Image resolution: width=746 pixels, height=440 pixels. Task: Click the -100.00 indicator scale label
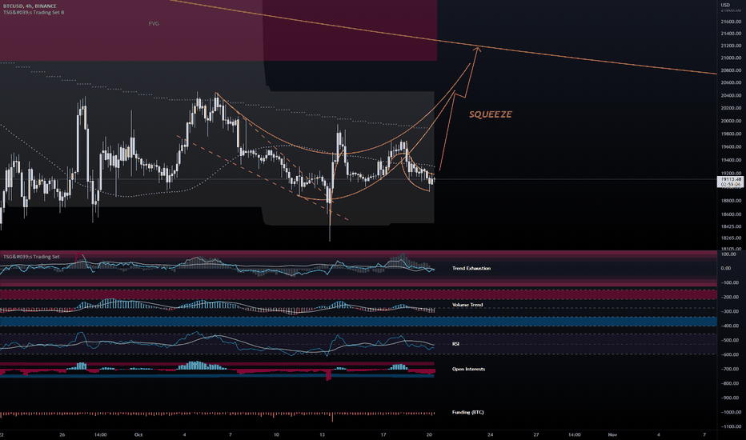(x=730, y=283)
